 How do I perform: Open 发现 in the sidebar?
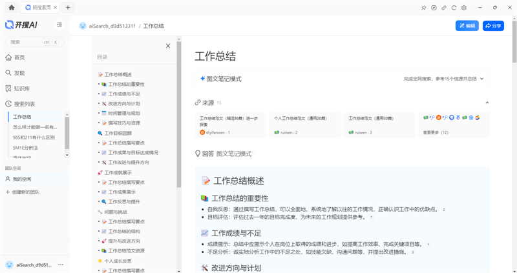[19, 73]
